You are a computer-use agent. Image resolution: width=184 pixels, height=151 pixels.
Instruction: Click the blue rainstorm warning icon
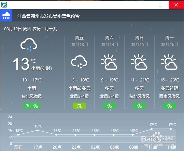point(6,15)
